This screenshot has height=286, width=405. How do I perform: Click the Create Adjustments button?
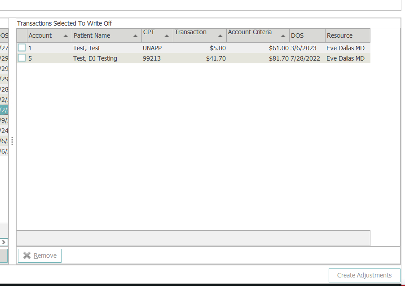point(364,275)
